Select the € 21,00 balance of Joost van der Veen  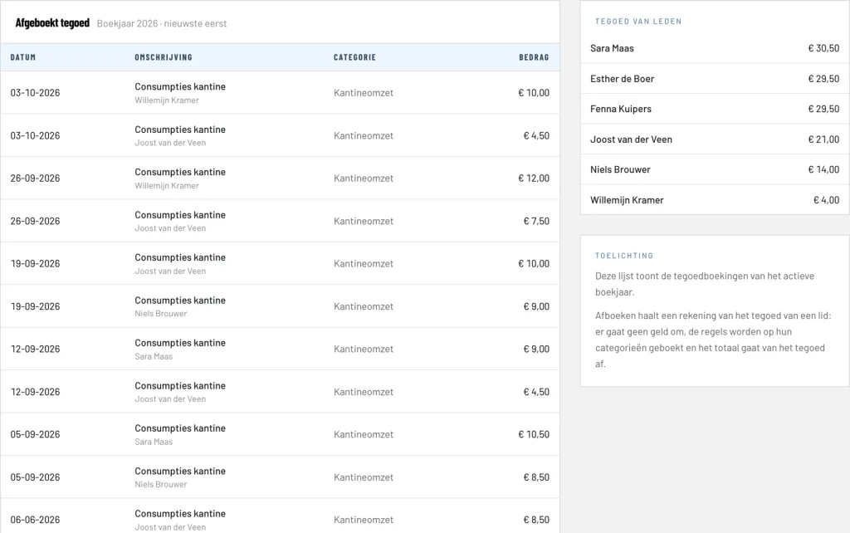pos(823,139)
